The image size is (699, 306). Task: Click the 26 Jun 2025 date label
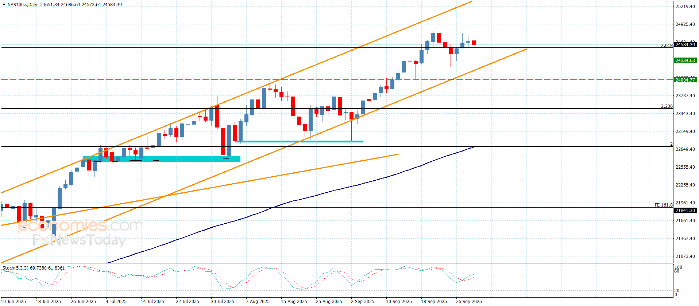[x=83, y=301]
